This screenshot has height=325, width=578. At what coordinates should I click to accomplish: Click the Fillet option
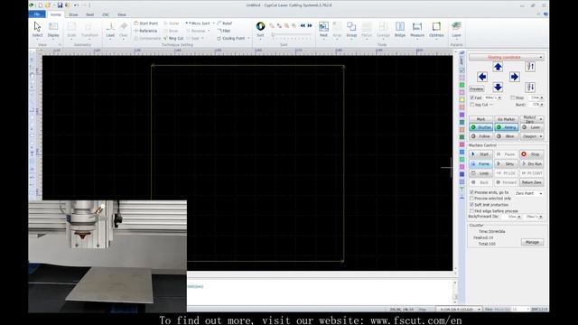pyautogui.click(x=224, y=31)
